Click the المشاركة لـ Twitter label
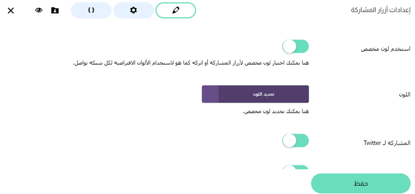The height and width of the screenshot is (194, 415). 387,143
